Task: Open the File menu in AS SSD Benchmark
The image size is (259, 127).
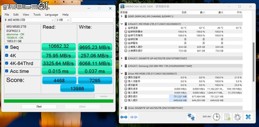Action: 7,15
